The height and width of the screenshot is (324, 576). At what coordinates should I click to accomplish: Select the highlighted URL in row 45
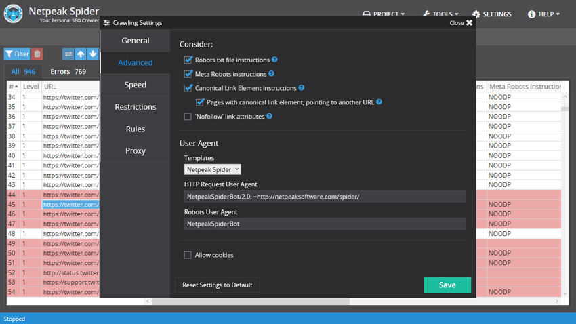[70, 204]
